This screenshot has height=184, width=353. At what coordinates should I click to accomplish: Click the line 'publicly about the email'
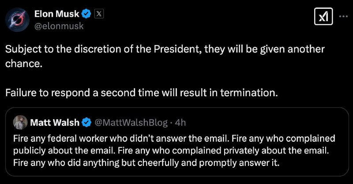171,150
